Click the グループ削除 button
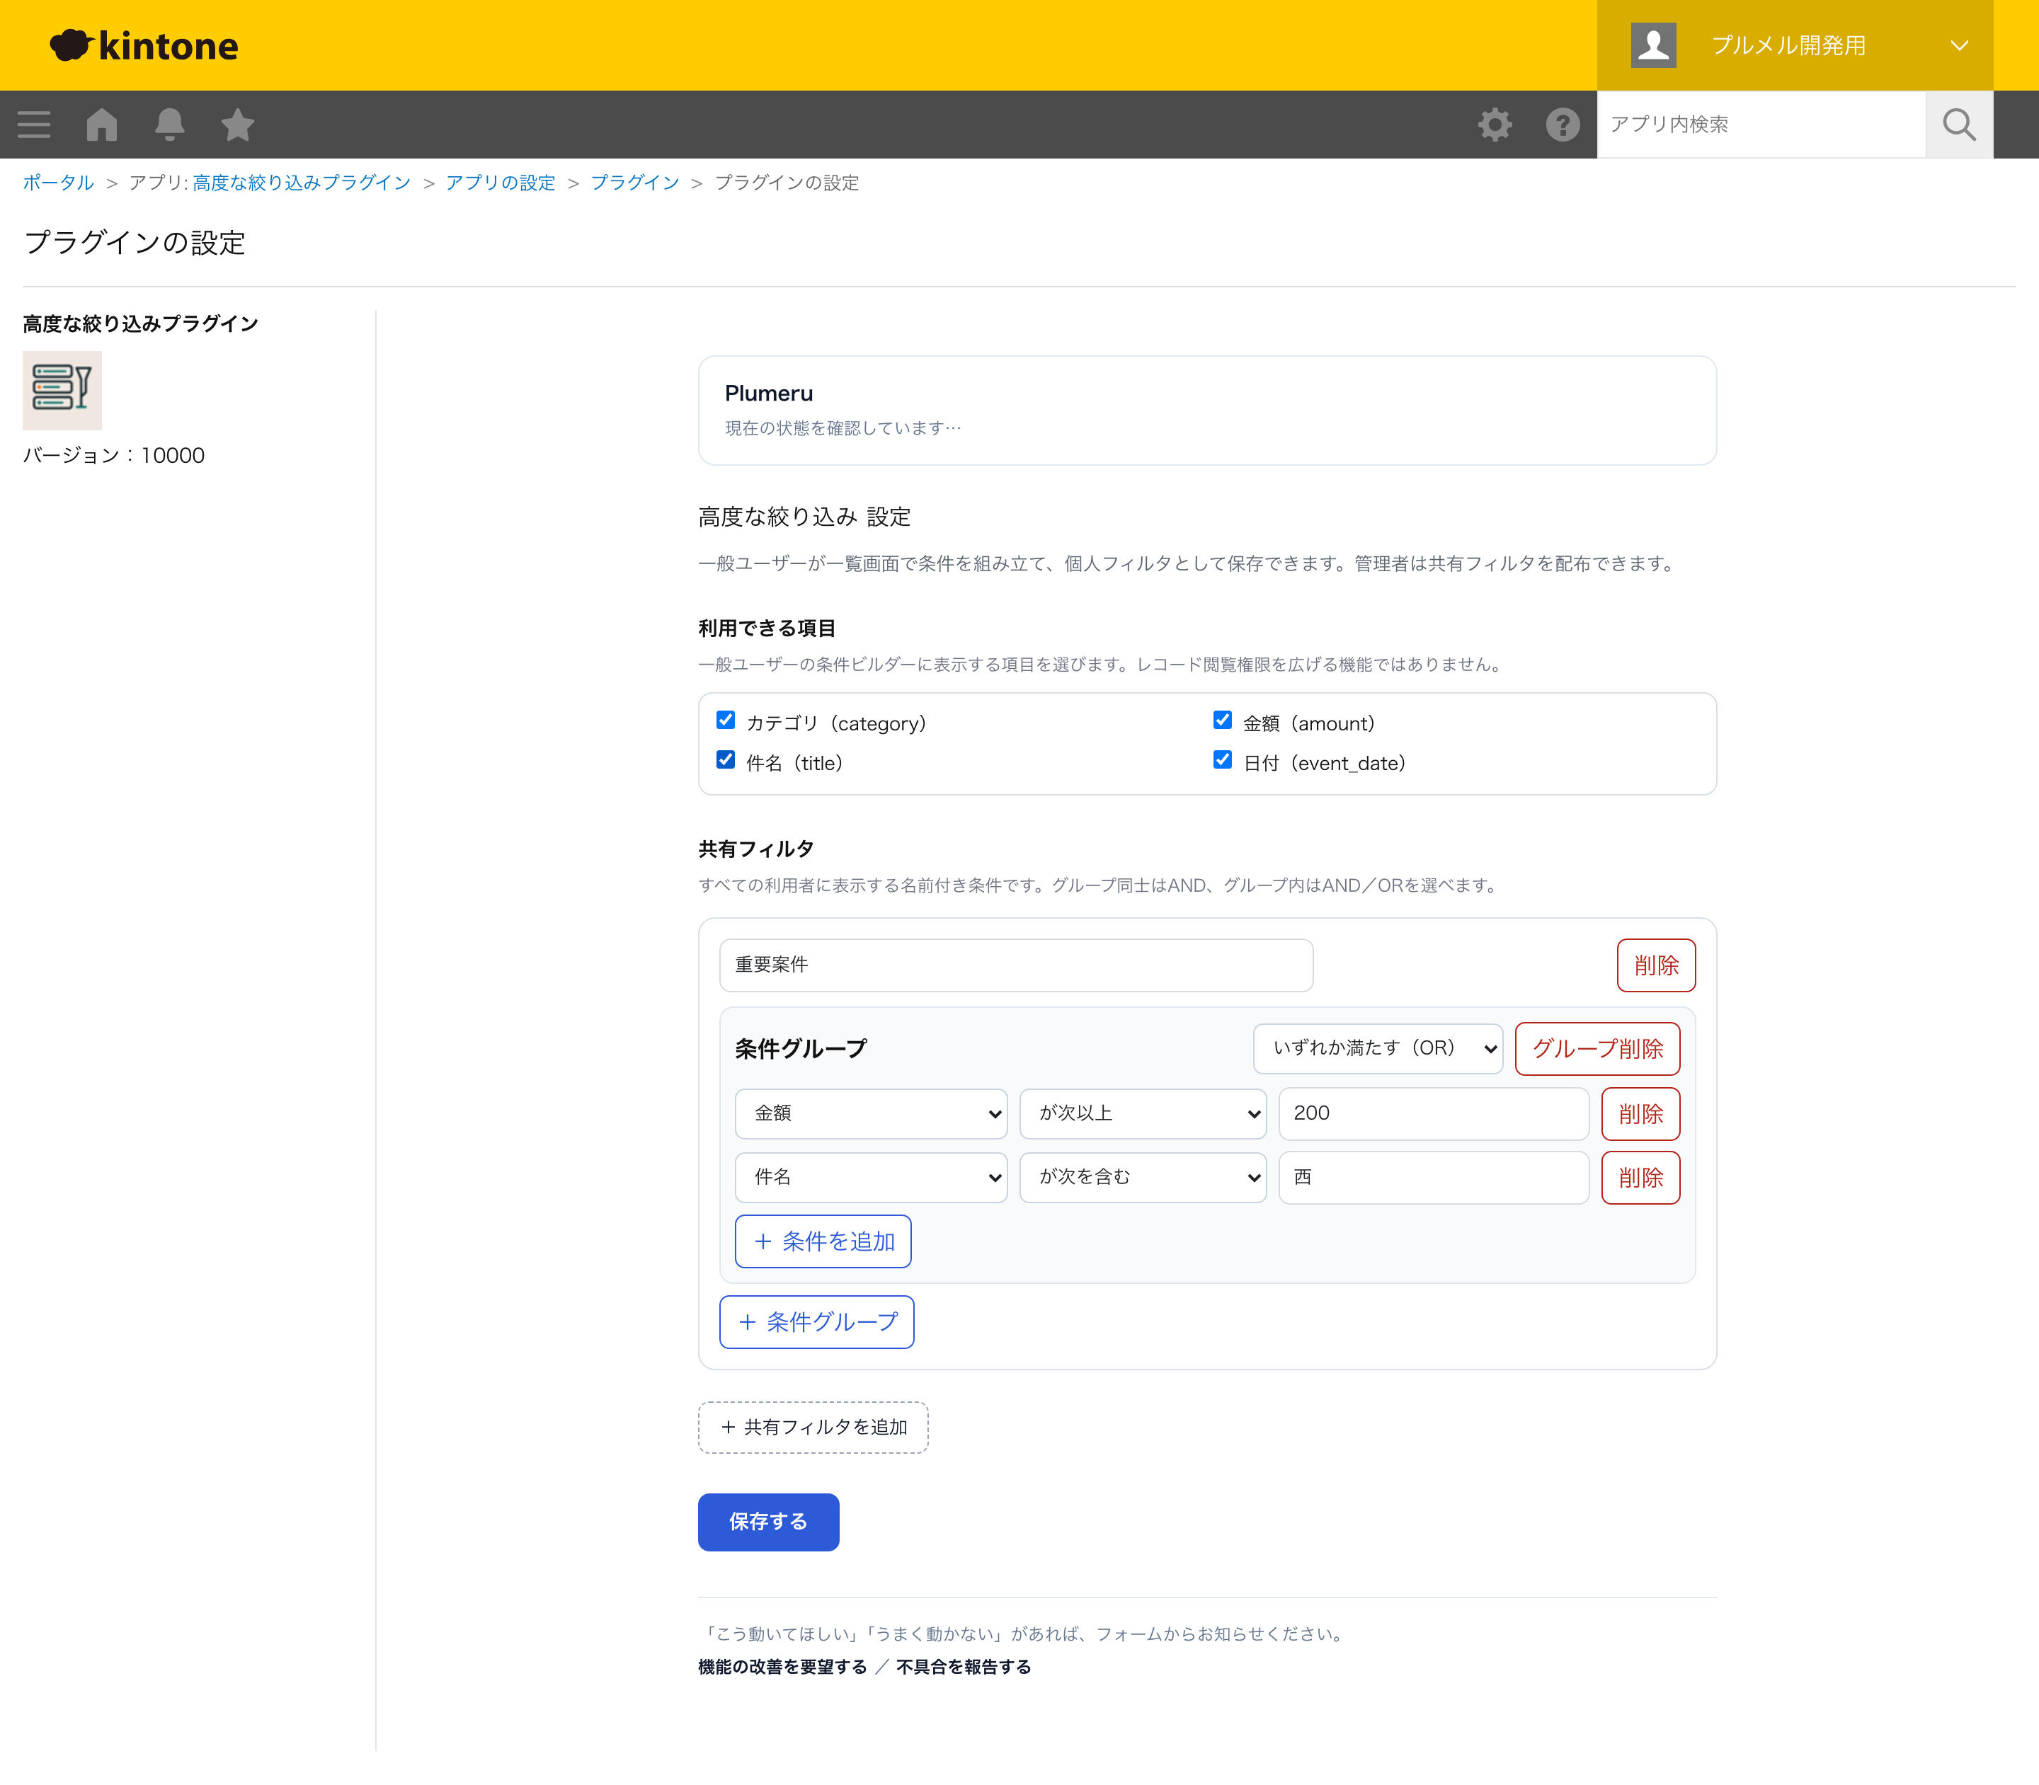 (1597, 1048)
